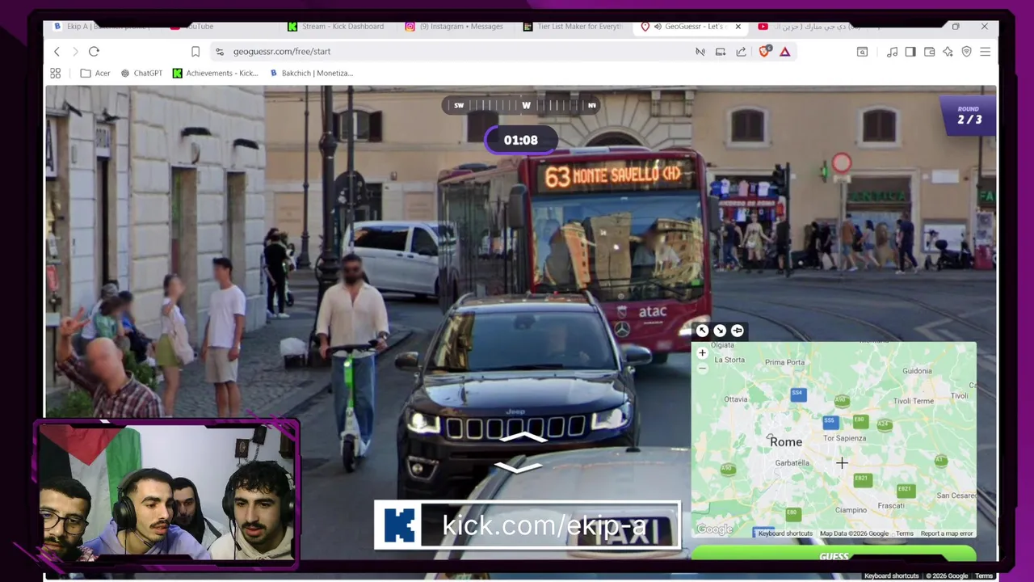Open the ChatGPT bookmark
The width and height of the screenshot is (1034, 582).
point(141,73)
